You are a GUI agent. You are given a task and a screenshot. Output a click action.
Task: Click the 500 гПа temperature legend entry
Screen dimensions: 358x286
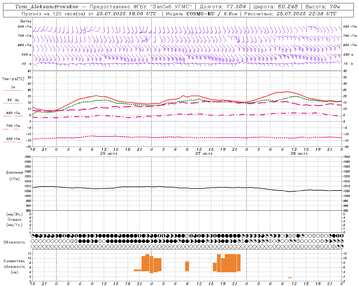tap(13, 139)
